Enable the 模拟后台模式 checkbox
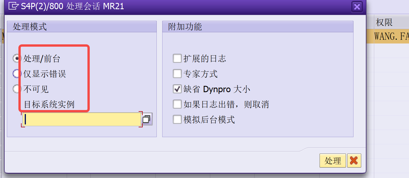 point(177,120)
